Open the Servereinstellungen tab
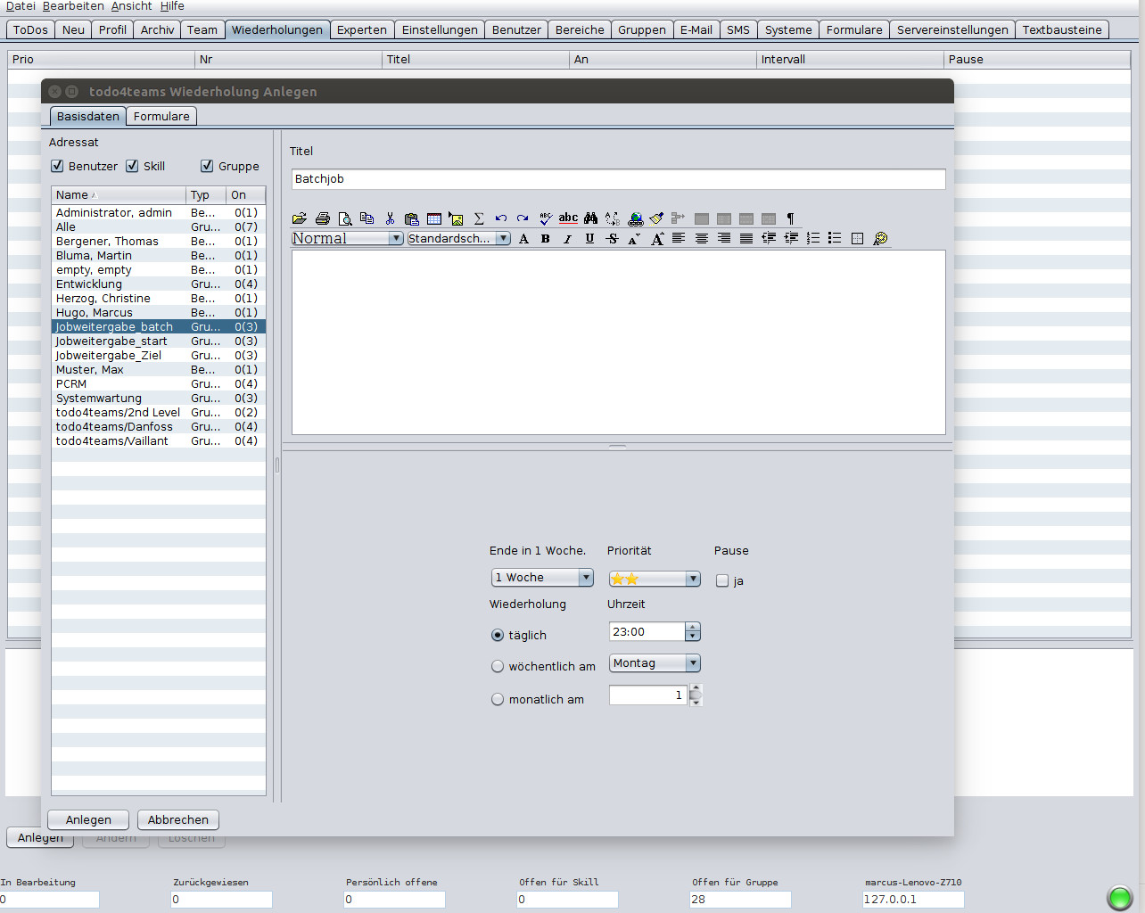Screen dimensions: 1145x913 click(x=952, y=29)
